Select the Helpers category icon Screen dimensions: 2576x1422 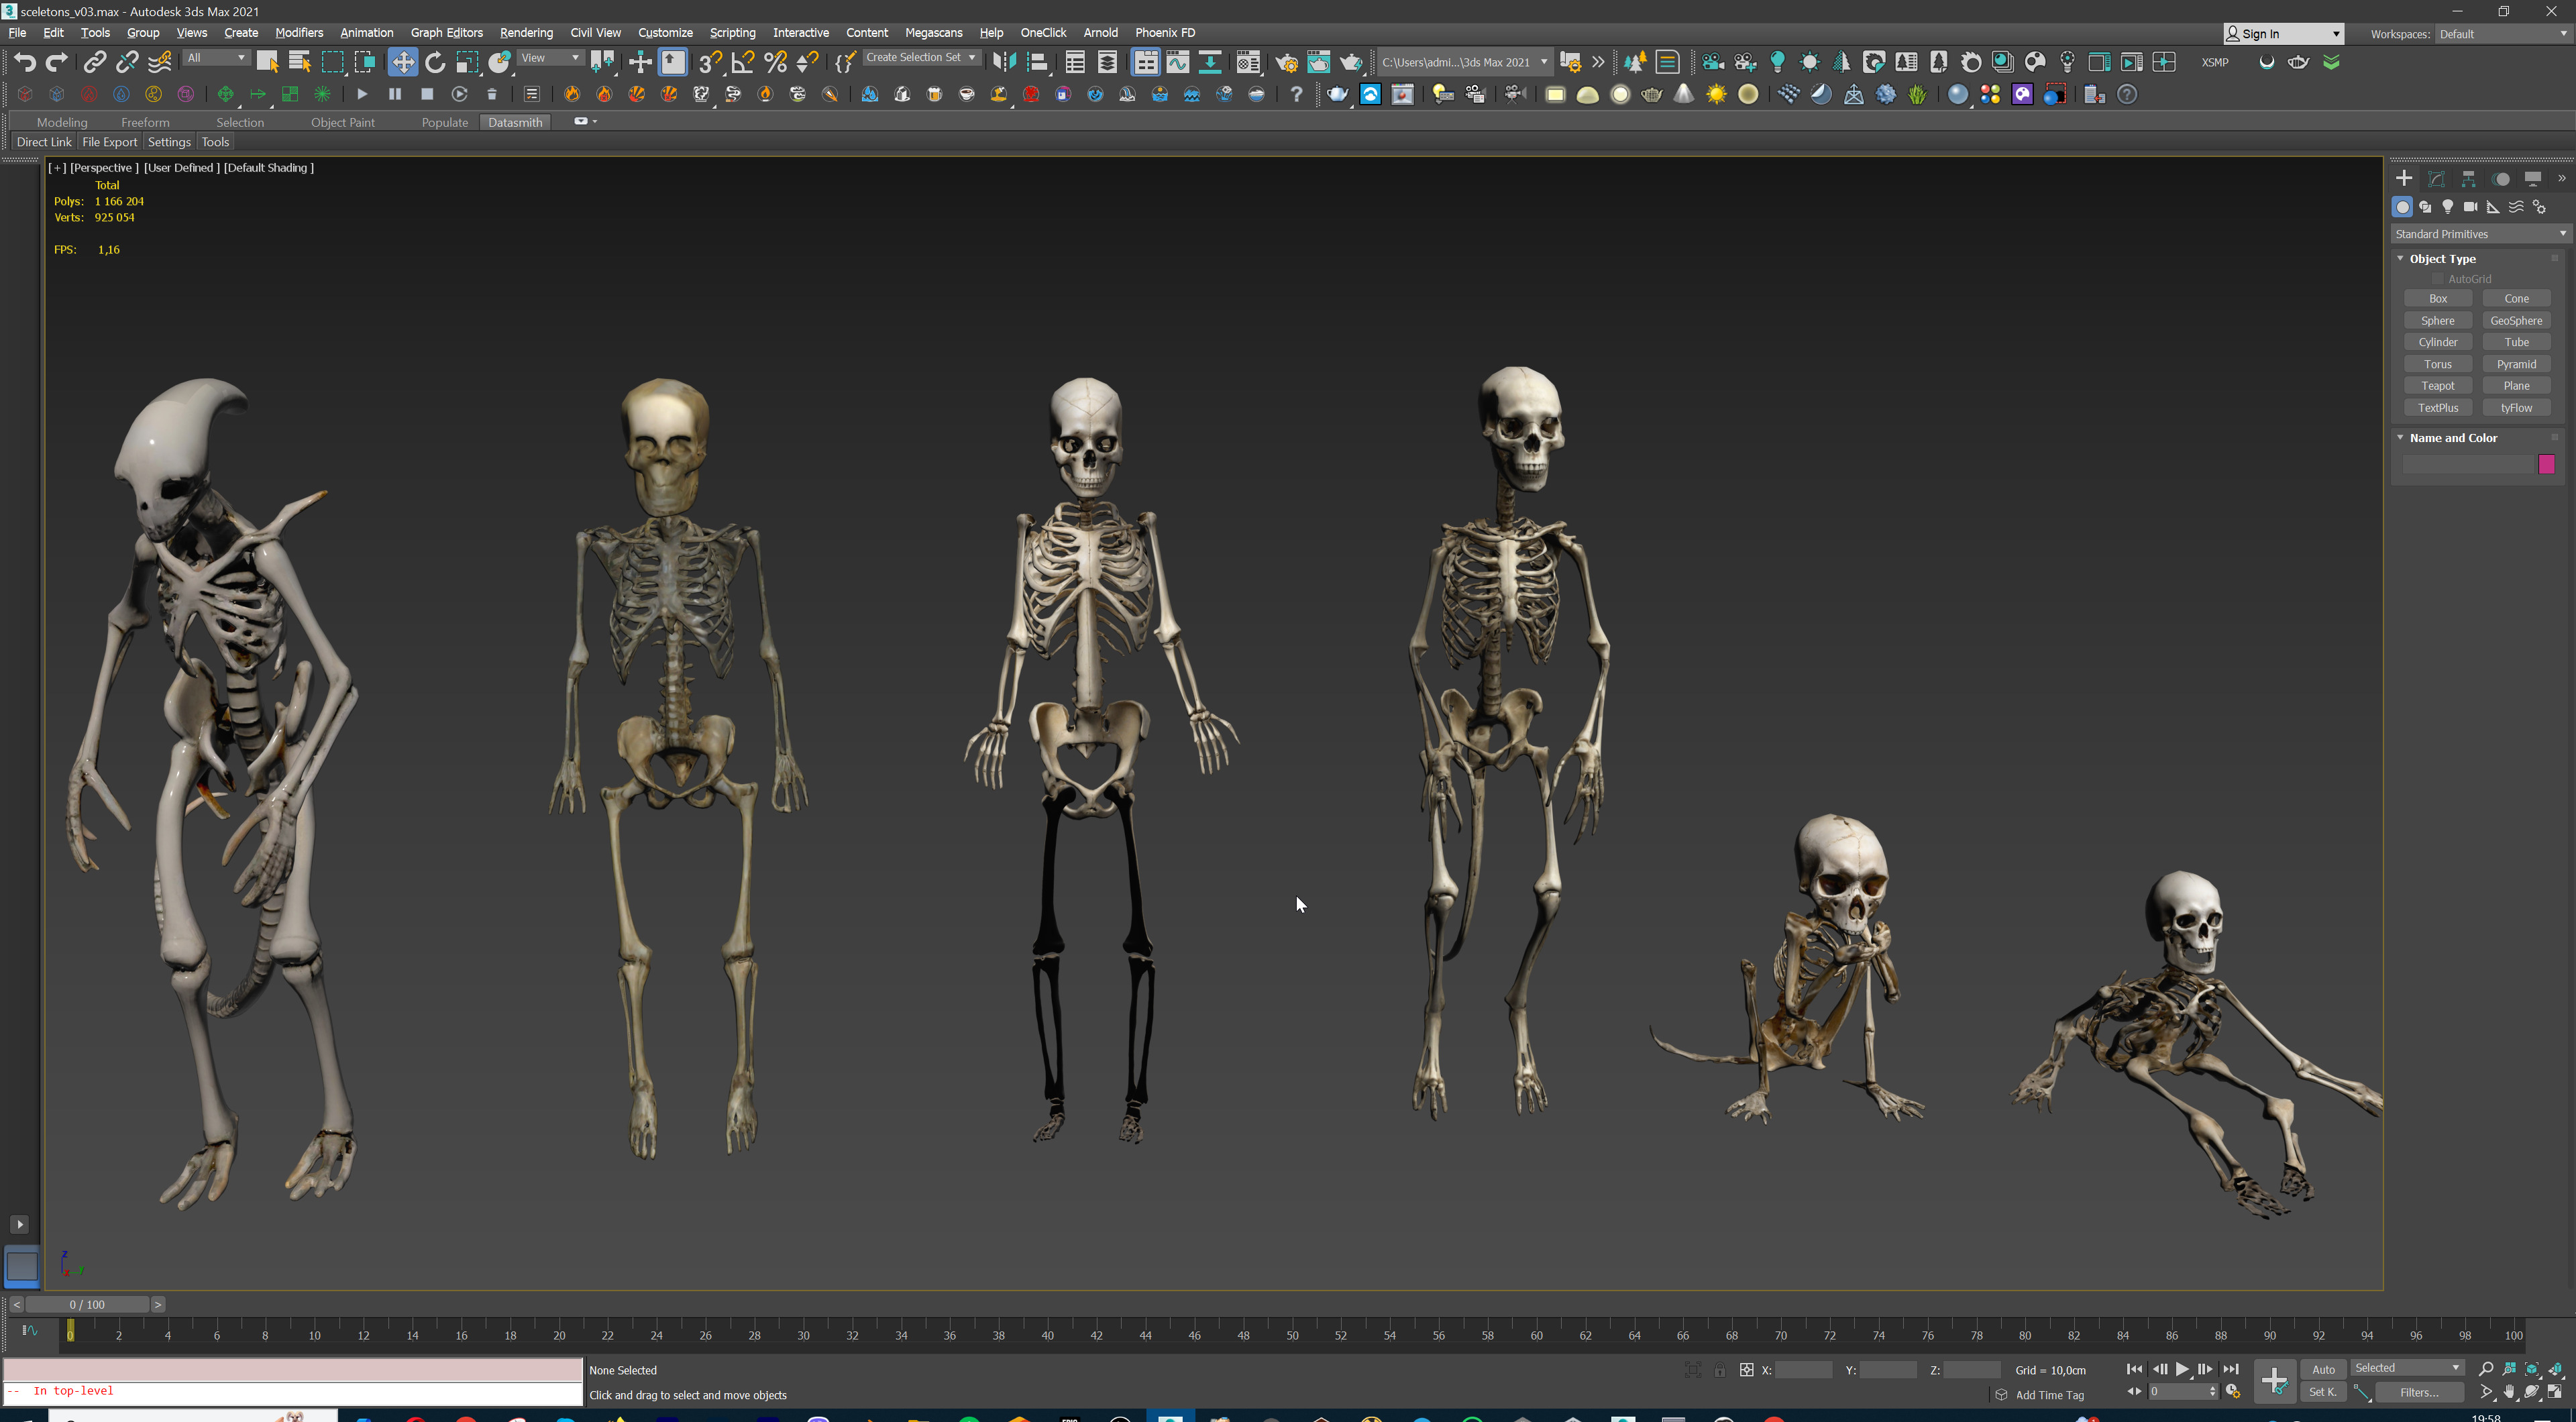(x=2493, y=207)
